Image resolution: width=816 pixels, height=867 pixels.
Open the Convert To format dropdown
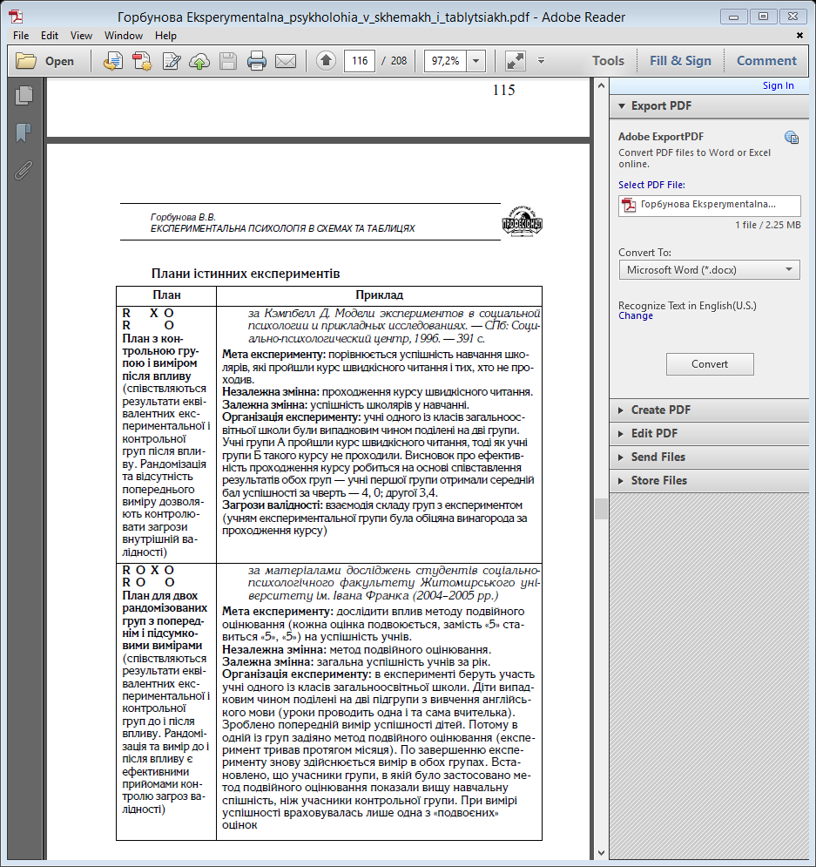[x=709, y=270]
